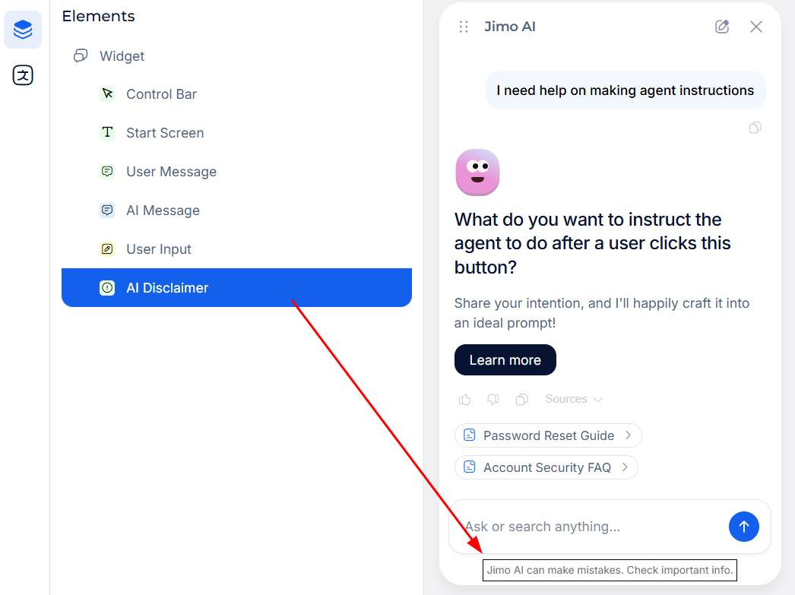Click the thumbs up feedback icon

(x=465, y=400)
